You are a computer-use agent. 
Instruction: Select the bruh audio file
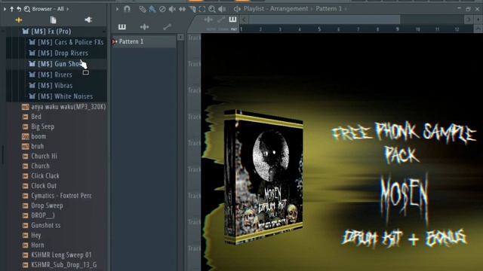[x=33, y=146]
